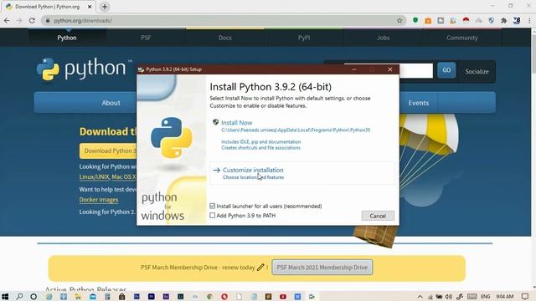The image size is (536, 301).
Task: Click the clock showing 9:04 AM
Action: pyautogui.click(x=505, y=296)
